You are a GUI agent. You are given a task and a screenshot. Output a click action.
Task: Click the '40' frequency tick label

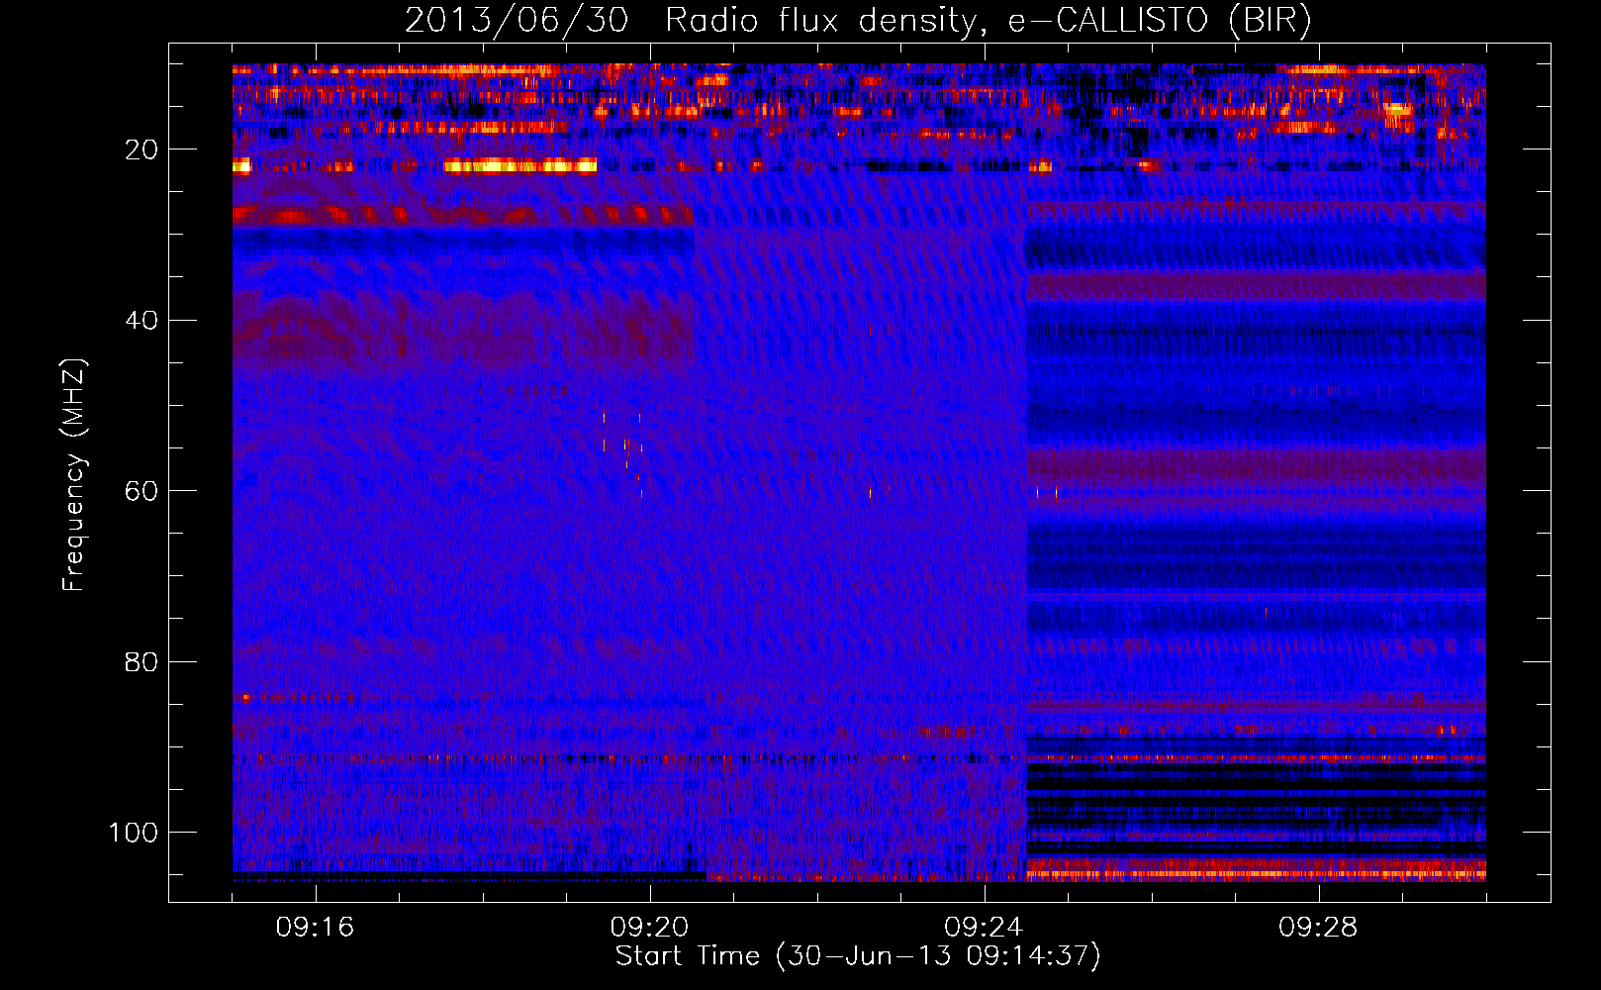coord(141,321)
